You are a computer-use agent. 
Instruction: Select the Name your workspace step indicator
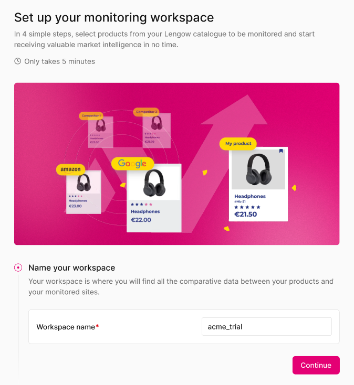coord(18,268)
